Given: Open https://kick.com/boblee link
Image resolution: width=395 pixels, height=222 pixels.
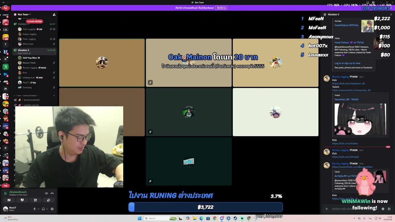Looking at the screenshot, I should point(345,144).
